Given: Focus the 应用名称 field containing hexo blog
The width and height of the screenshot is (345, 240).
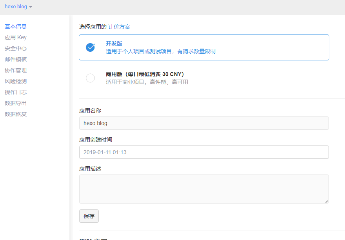Looking at the screenshot, I should (204, 123).
